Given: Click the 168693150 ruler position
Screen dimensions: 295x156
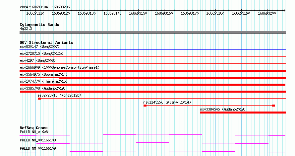Looking at the screenshot, I should (138, 13).
